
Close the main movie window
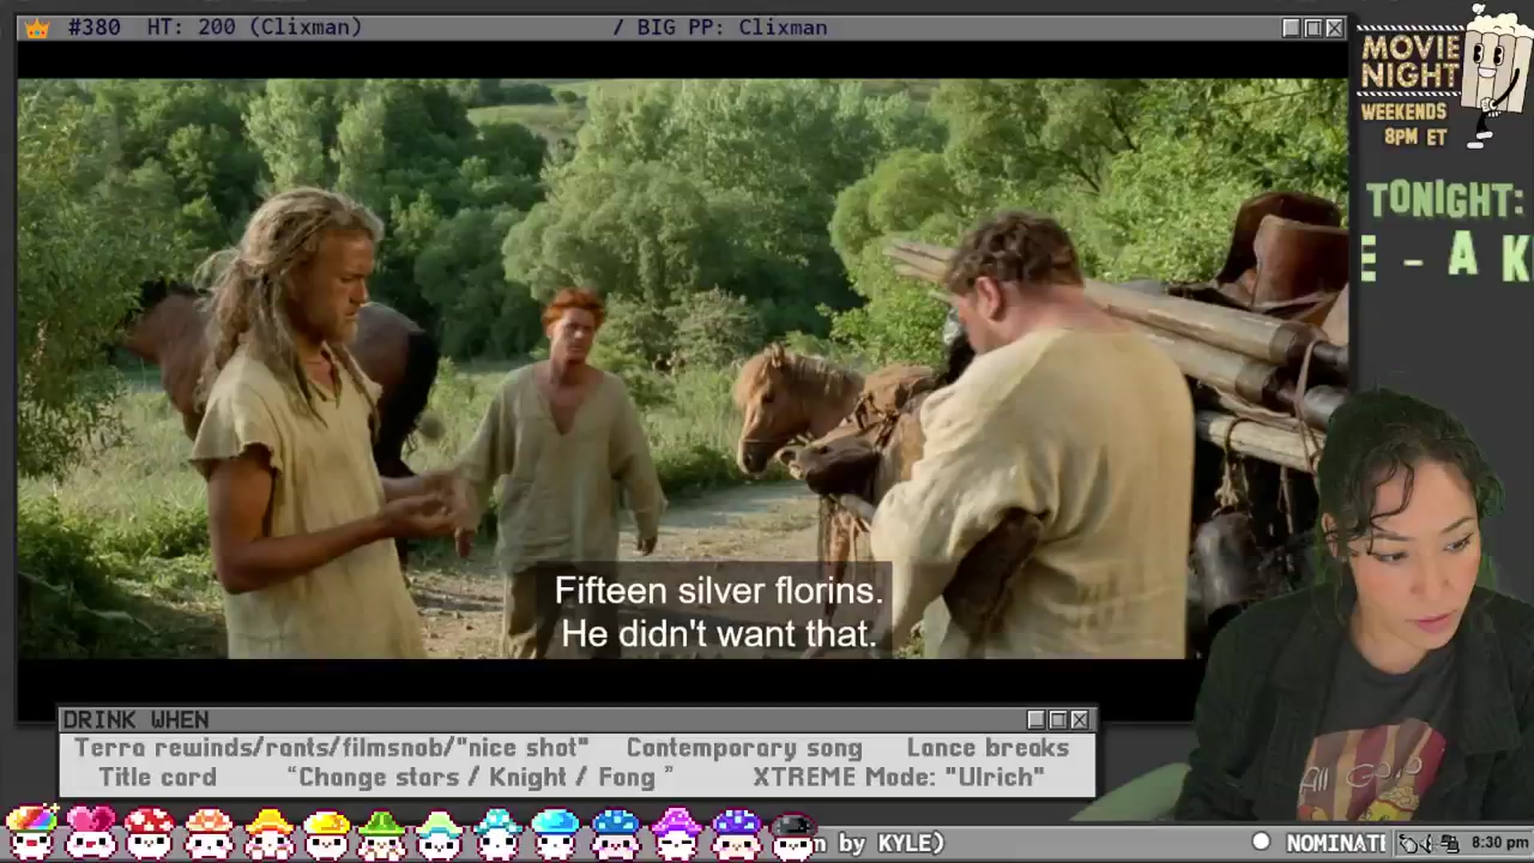coord(1334,28)
